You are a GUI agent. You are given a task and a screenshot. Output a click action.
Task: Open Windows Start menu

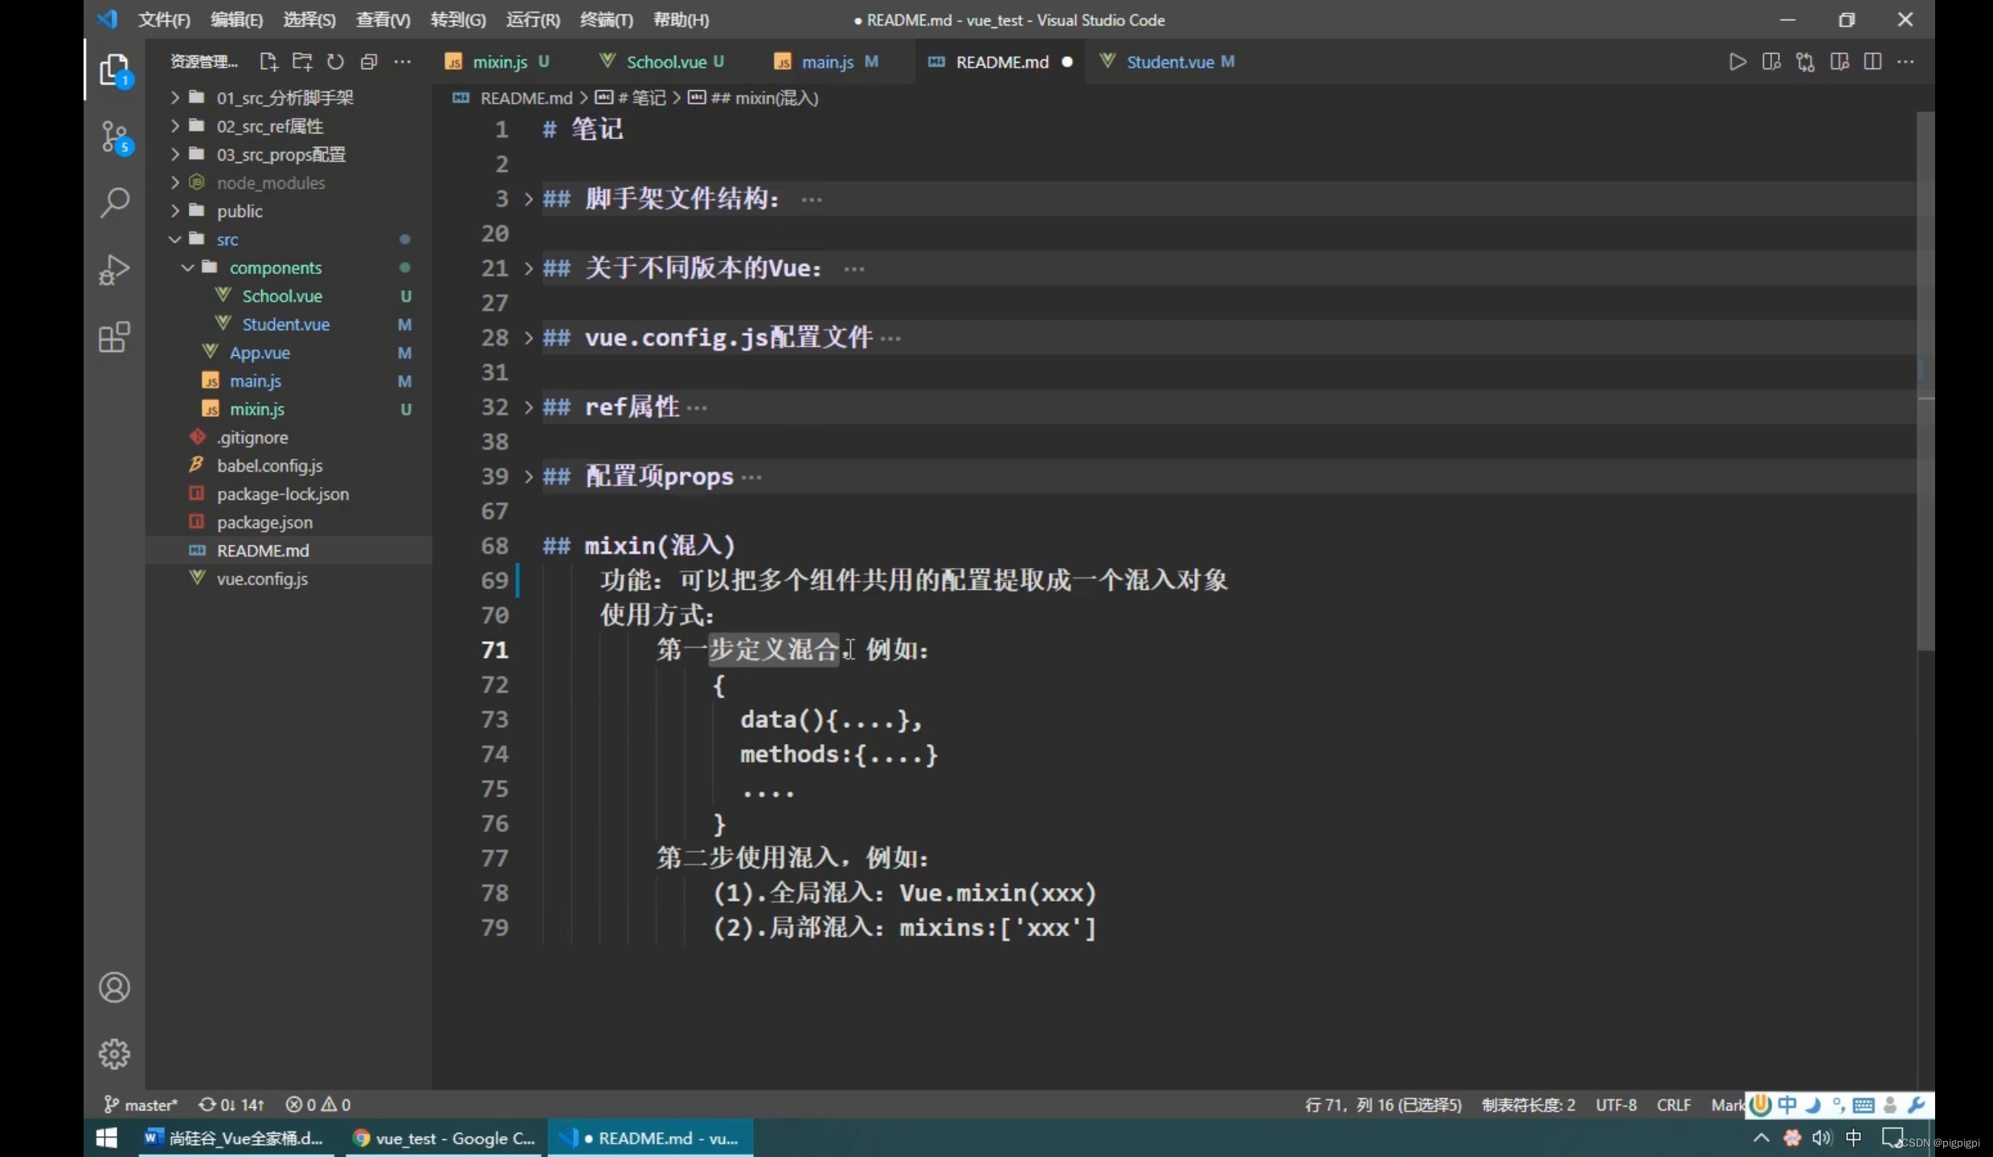click(x=107, y=1139)
